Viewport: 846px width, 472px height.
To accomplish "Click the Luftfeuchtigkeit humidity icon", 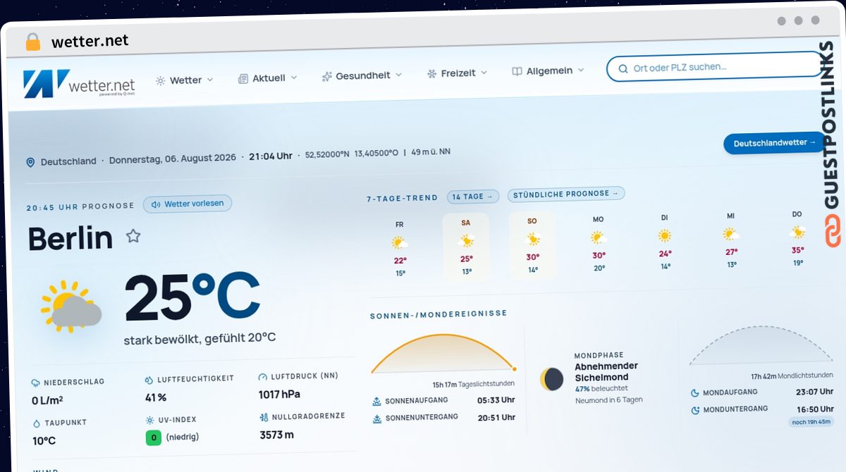I will point(149,379).
